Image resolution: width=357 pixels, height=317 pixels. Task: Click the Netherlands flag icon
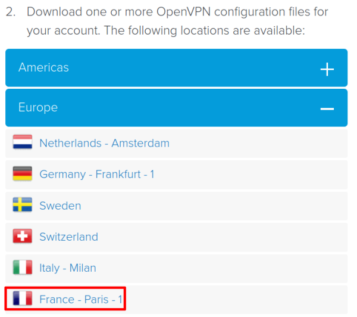tap(23, 142)
